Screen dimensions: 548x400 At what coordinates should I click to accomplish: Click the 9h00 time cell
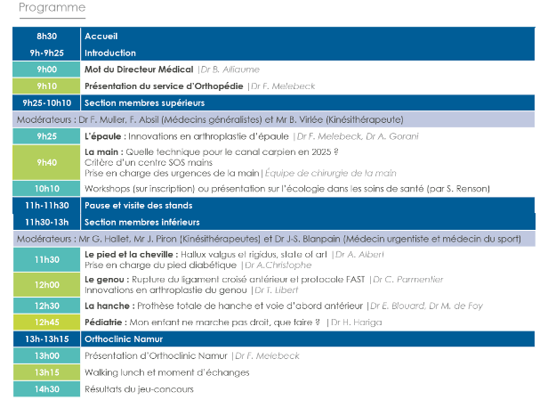(46, 69)
